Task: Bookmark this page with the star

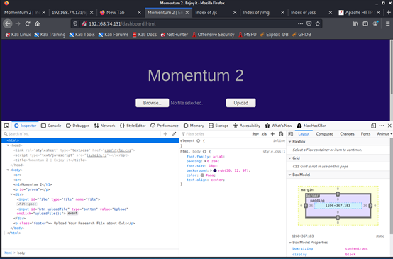Action: 318,23
